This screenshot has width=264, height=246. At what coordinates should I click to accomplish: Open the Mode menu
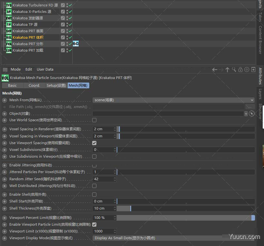(16, 69)
